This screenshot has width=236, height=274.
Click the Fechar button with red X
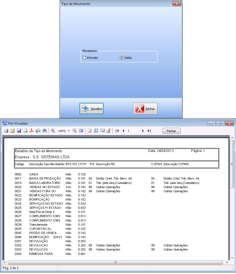click(145, 109)
